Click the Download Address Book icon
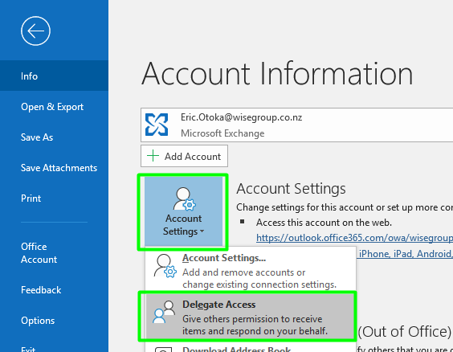 (163, 349)
